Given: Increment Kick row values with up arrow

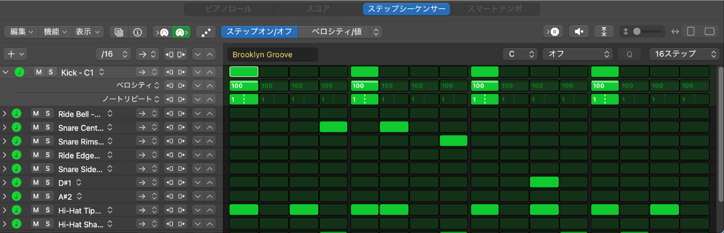Looking at the screenshot, I should [x=209, y=72].
